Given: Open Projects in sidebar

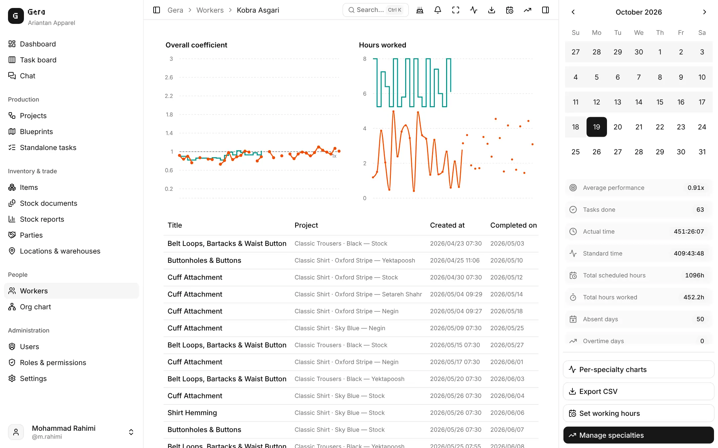Looking at the screenshot, I should [x=71, y=115].
